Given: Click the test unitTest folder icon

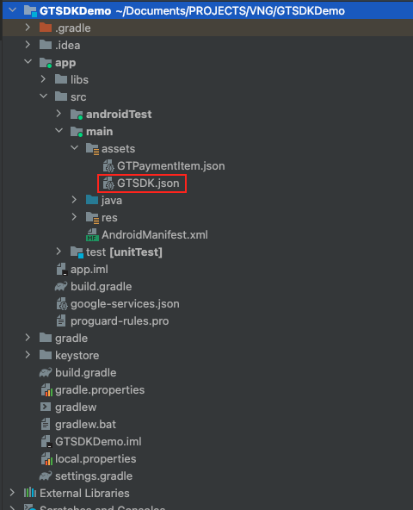Looking at the screenshot, I should 77,252.
